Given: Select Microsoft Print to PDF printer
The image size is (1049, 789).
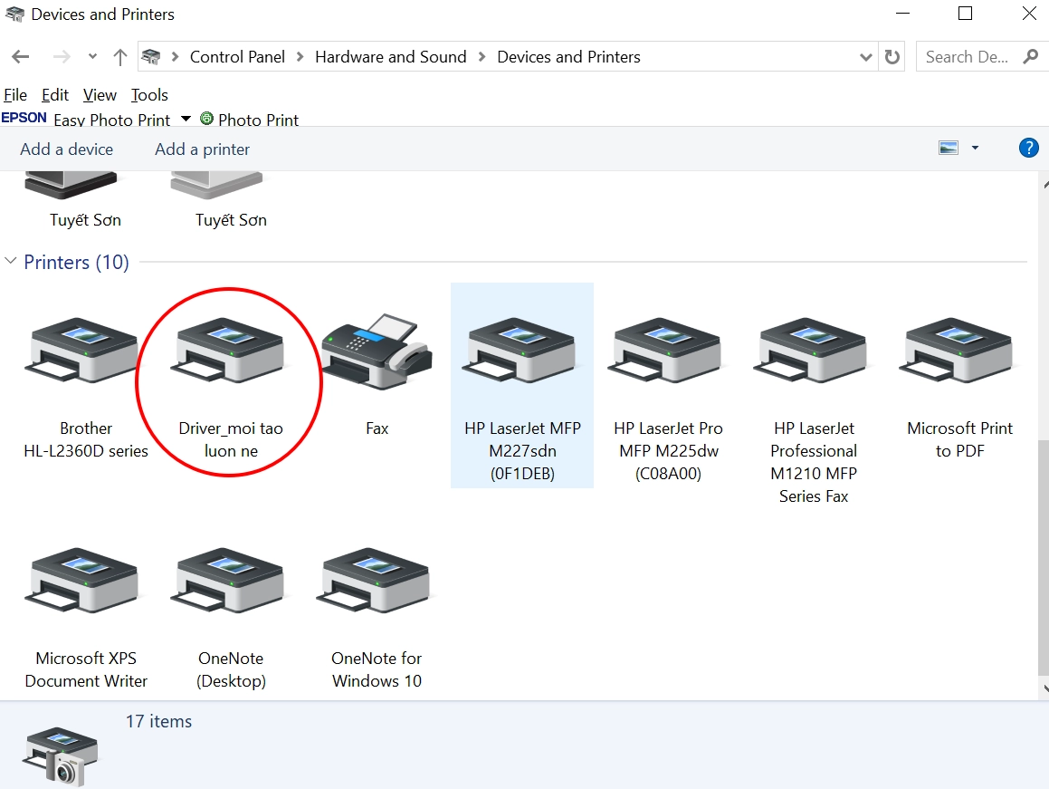Looking at the screenshot, I should 959,353.
